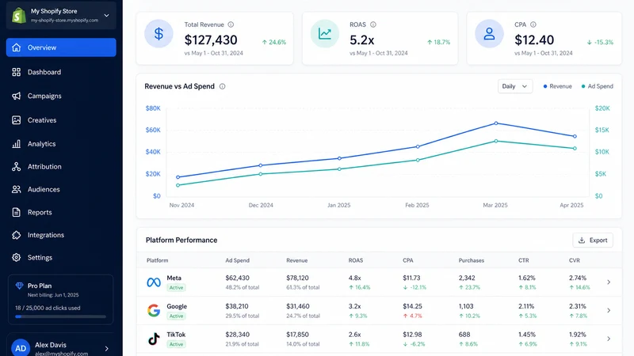Navigate to Analytics section
Viewport: 634px width, 356px height.
click(42, 144)
